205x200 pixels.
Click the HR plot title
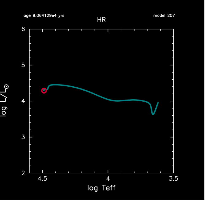(x=101, y=20)
